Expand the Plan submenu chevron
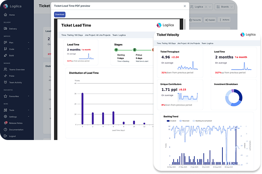 pyautogui.click(x=28, y=43)
